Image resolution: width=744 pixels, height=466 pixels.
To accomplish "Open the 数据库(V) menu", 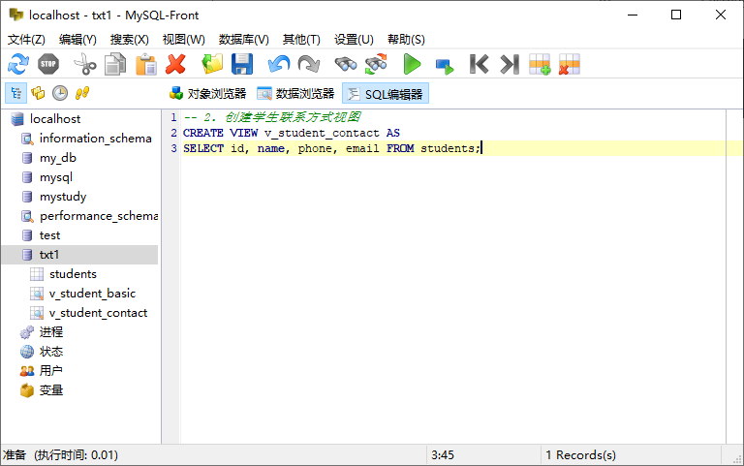I will [x=243, y=40].
